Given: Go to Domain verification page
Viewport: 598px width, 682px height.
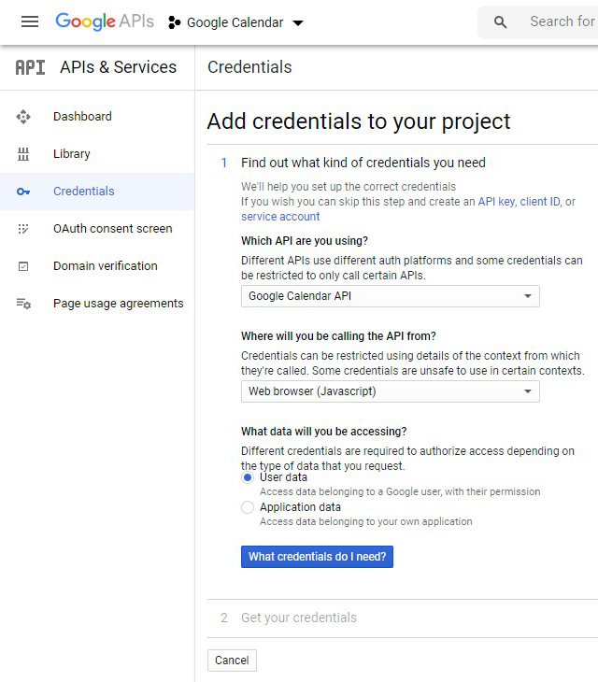Looking at the screenshot, I should click(x=105, y=266).
